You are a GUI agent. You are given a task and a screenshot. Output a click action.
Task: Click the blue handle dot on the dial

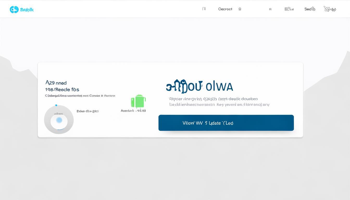coord(56,105)
